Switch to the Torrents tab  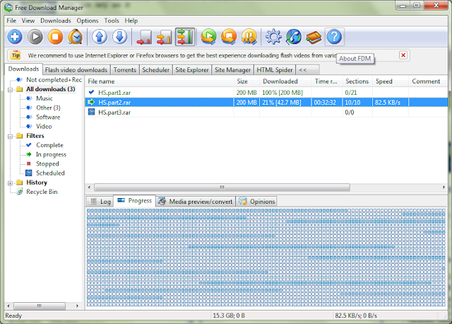(125, 70)
